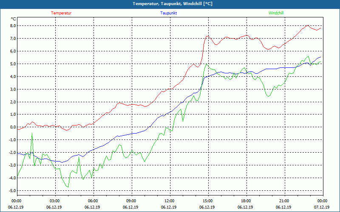Click the -2,0 y-axis value
This screenshot has height=212, width=340.
[13, 153]
